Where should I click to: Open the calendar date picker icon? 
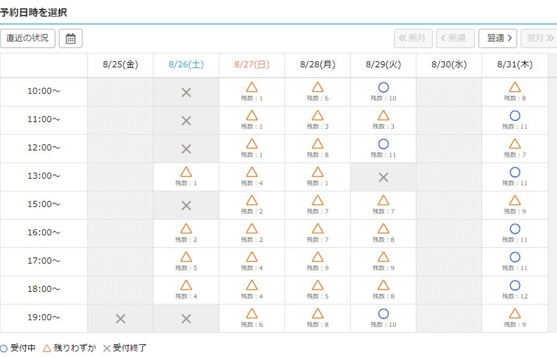click(70, 39)
